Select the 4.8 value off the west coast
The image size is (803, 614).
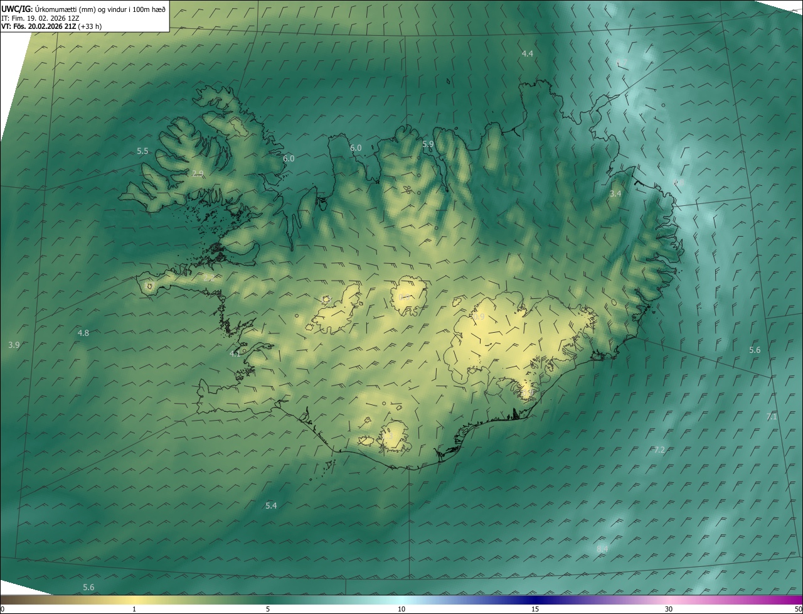coord(83,333)
